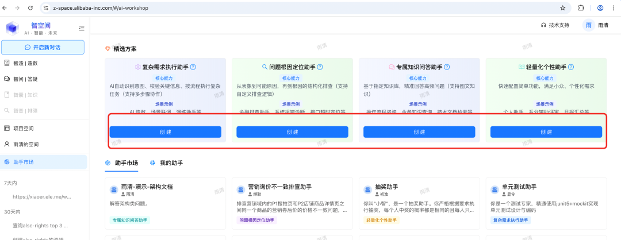Bookmark this page with the star icon
This screenshot has height=240, width=621.
[x=562, y=8]
